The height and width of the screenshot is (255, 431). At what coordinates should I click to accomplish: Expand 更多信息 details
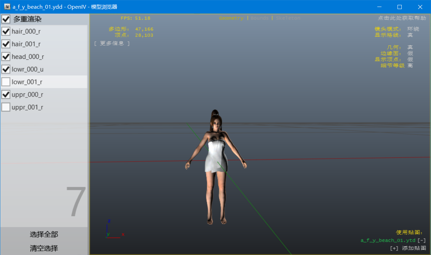[x=112, y=44]
